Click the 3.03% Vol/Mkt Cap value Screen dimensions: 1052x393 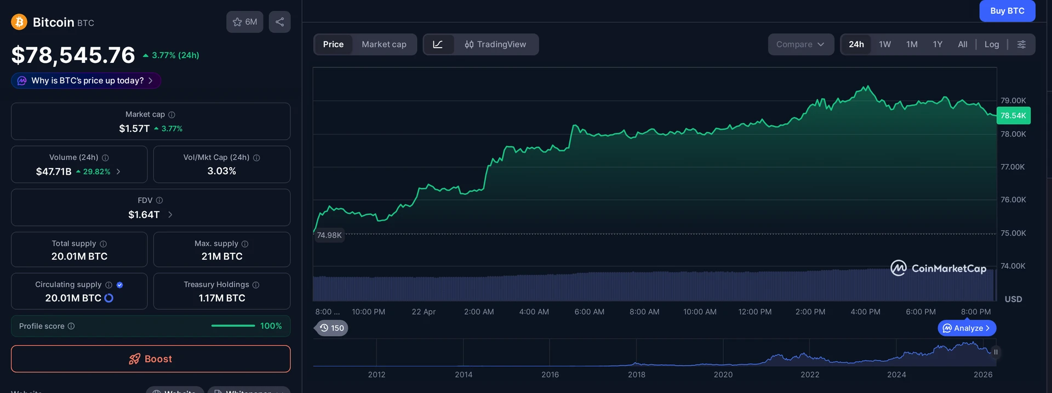(x=222, y=171)
